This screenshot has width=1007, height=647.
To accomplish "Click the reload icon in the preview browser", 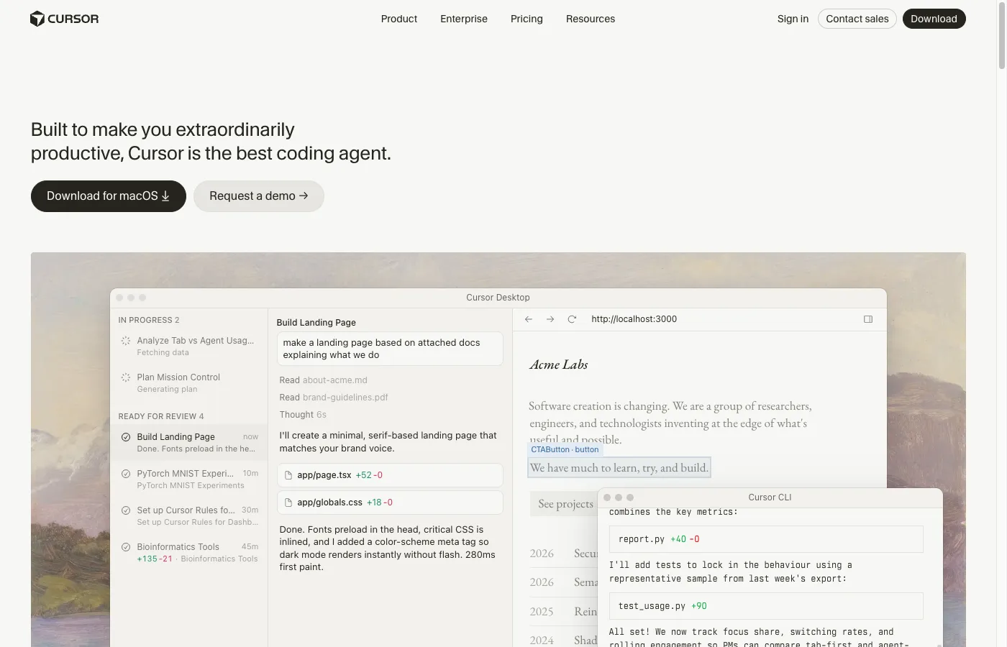I will [x=572, y=319].
